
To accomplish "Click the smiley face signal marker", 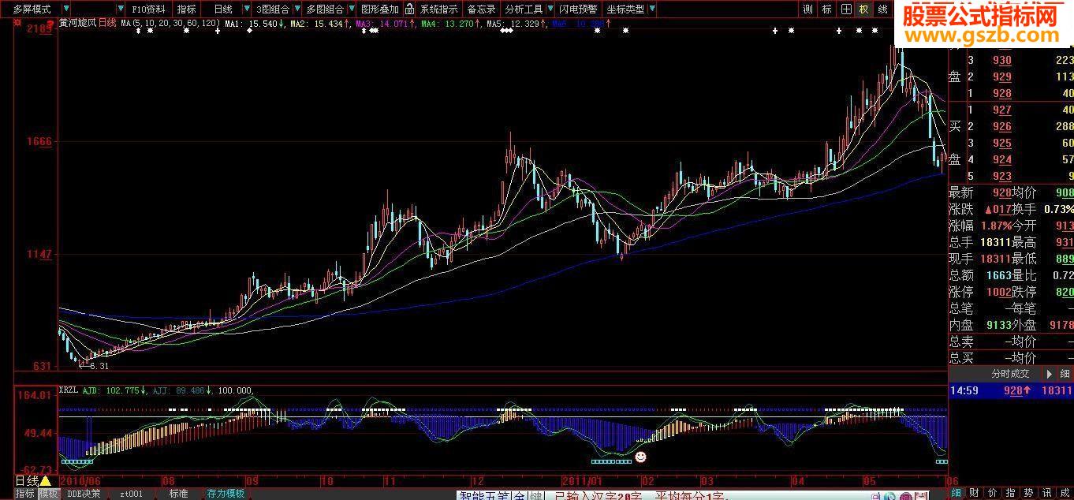I will coord(640,457).
